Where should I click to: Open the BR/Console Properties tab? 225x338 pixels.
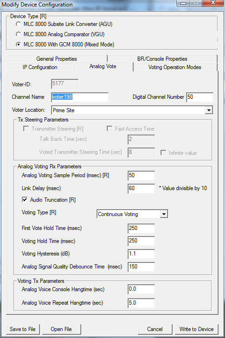tap(162, 58)
